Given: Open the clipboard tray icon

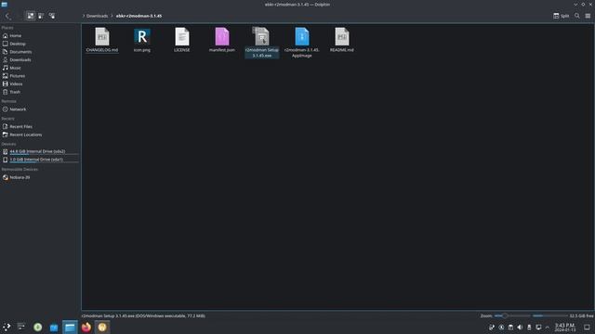Looking at the screenshot, I should [x=510, y=328].
